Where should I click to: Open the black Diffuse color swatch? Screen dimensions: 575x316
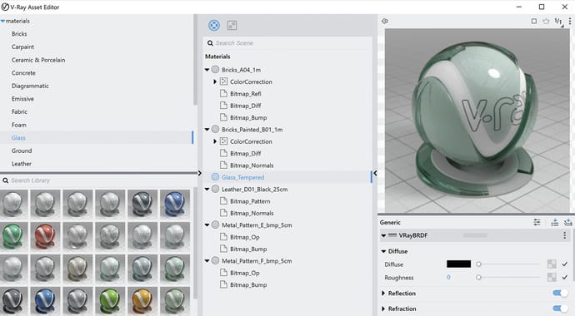458,264
